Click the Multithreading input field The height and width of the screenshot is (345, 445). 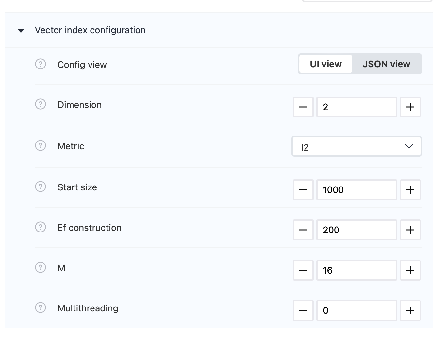click(x=357, y=310)
